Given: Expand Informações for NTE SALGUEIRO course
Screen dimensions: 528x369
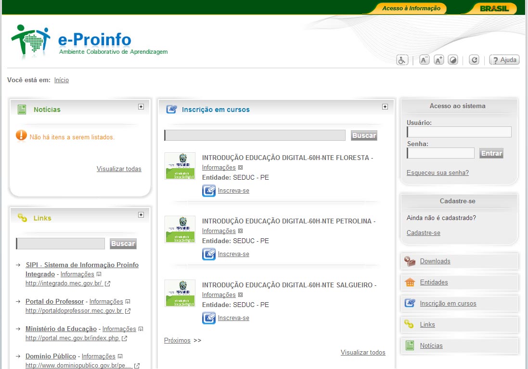Looking at the screenshot, I should pyautogui.click(x=222, y=295).
